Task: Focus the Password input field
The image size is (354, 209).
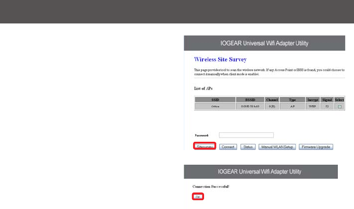Action: 246,135
